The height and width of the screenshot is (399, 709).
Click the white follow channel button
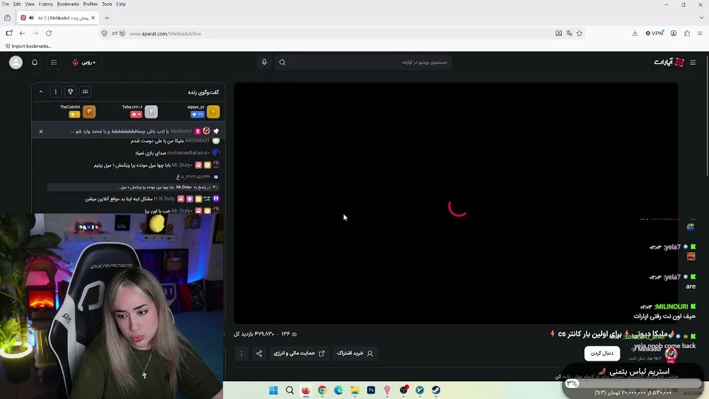pos(602,353)
